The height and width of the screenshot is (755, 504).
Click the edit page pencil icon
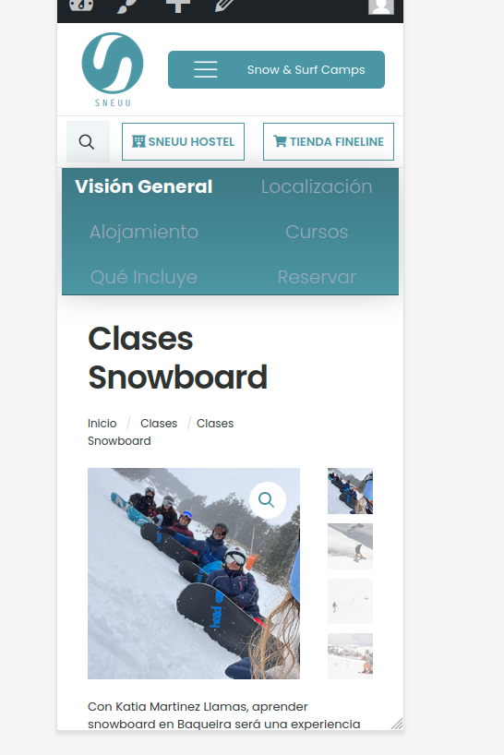click(224, 6)
